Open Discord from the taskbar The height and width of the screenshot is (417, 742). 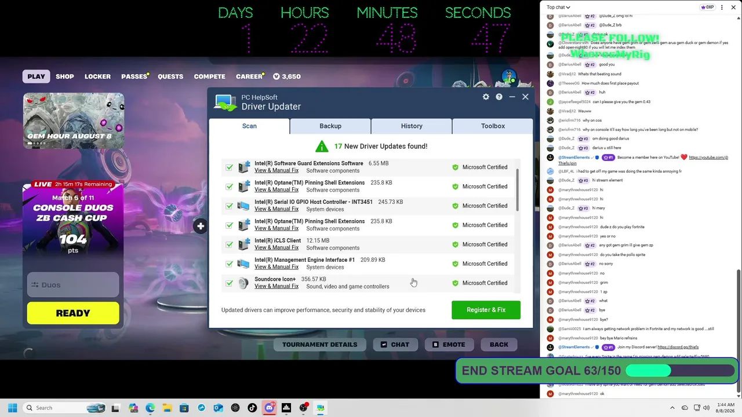point(269,408)
